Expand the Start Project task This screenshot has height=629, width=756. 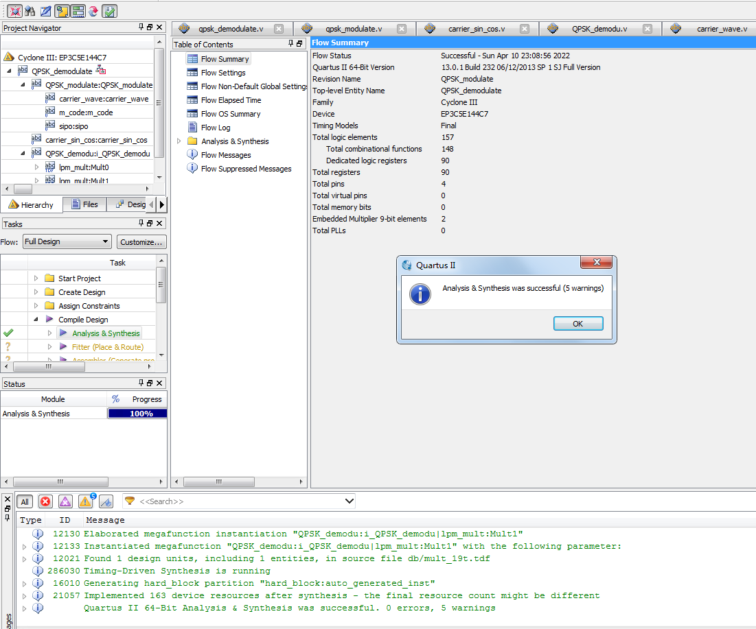click(x=36, y=278)
